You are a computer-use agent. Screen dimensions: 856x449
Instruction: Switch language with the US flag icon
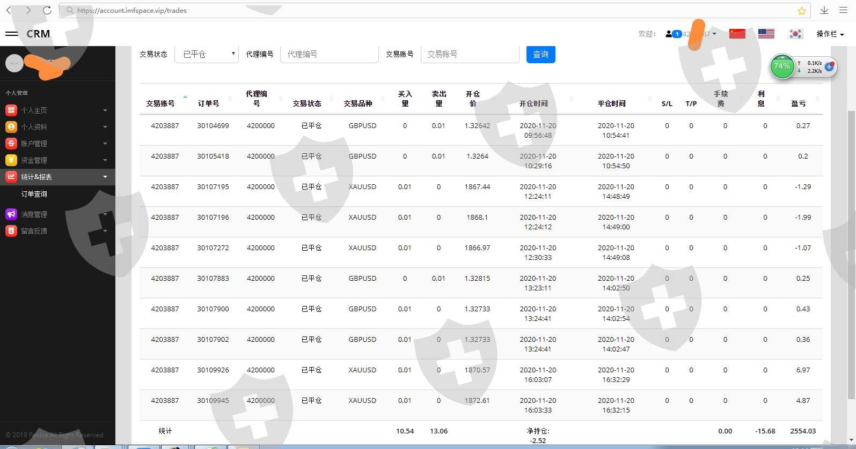click(x=766, y=34)
